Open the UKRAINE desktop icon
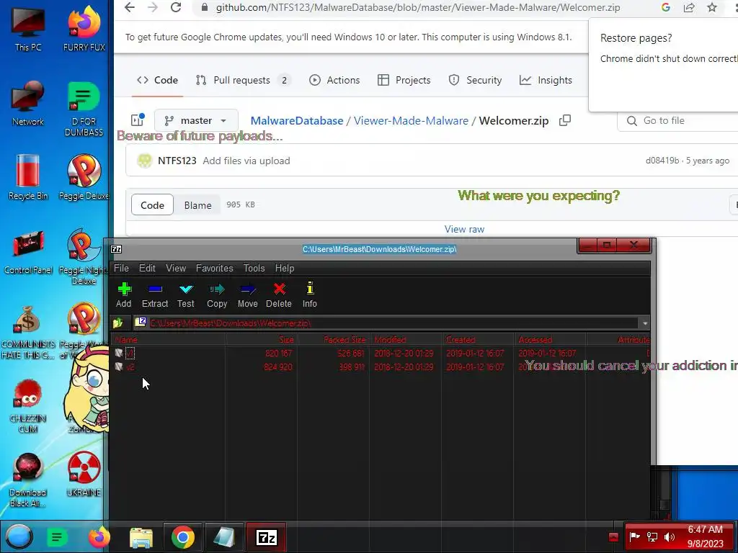 (84, 474)
